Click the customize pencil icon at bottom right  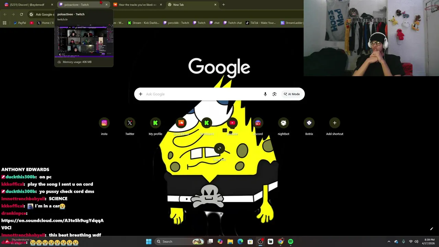coord(431,229)
